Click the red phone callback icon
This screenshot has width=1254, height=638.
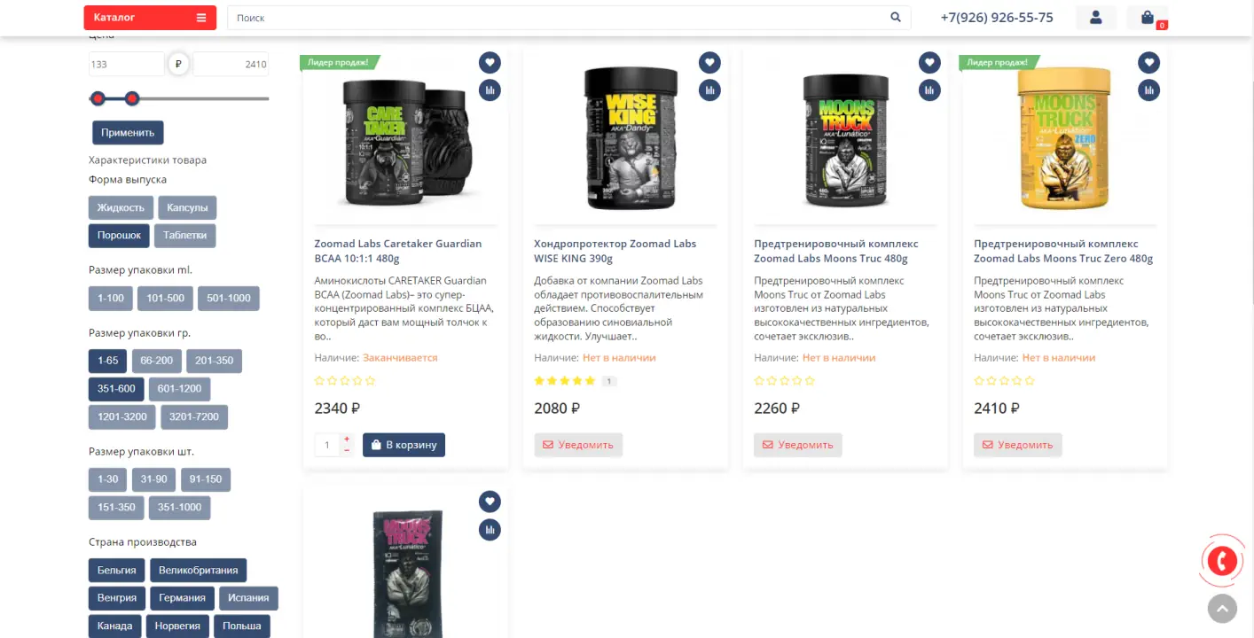click(x=1222, y=561)
